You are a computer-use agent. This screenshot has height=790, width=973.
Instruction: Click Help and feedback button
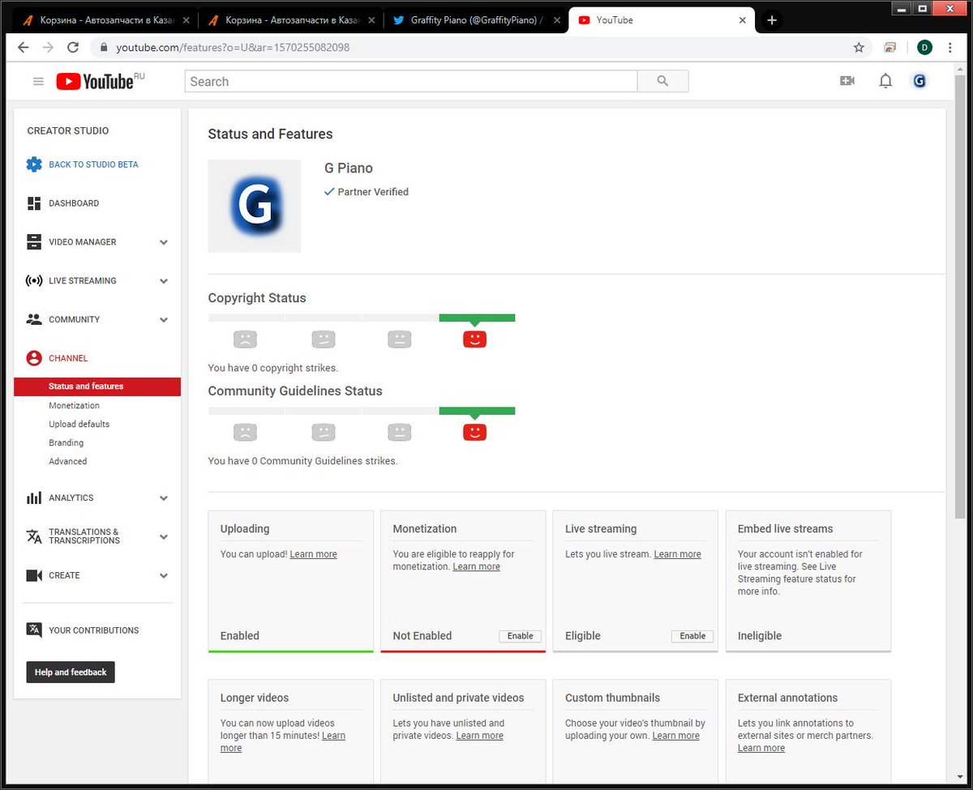(71, 672)
